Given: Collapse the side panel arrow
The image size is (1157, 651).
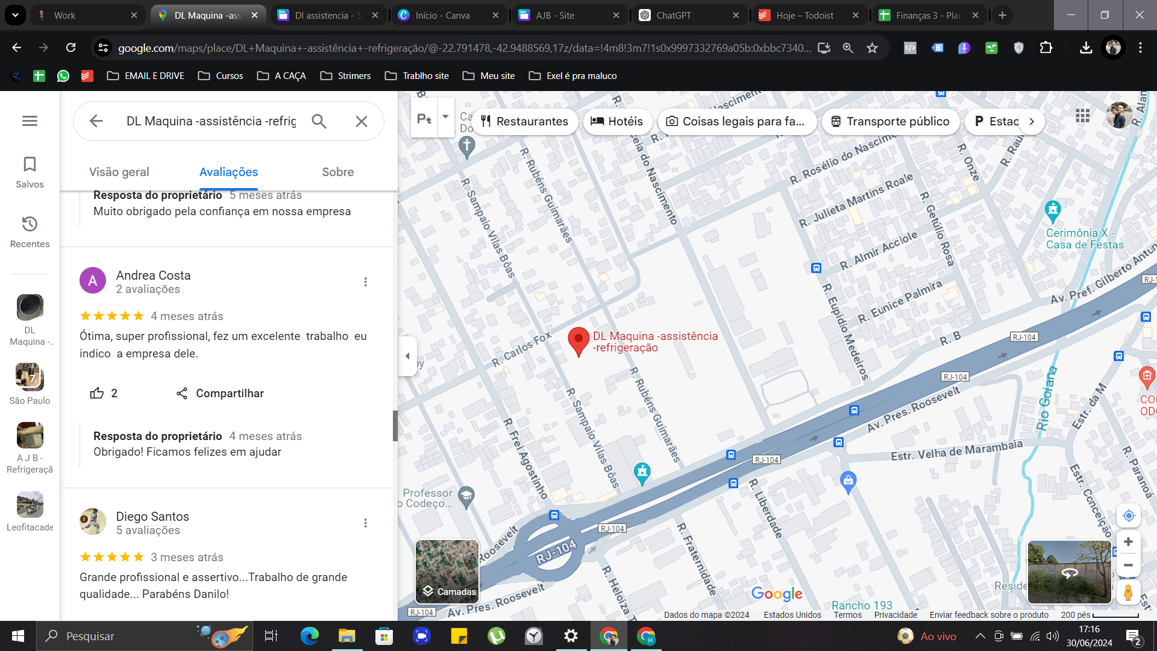Looking at the screenshot, I should tap(408, 356).
